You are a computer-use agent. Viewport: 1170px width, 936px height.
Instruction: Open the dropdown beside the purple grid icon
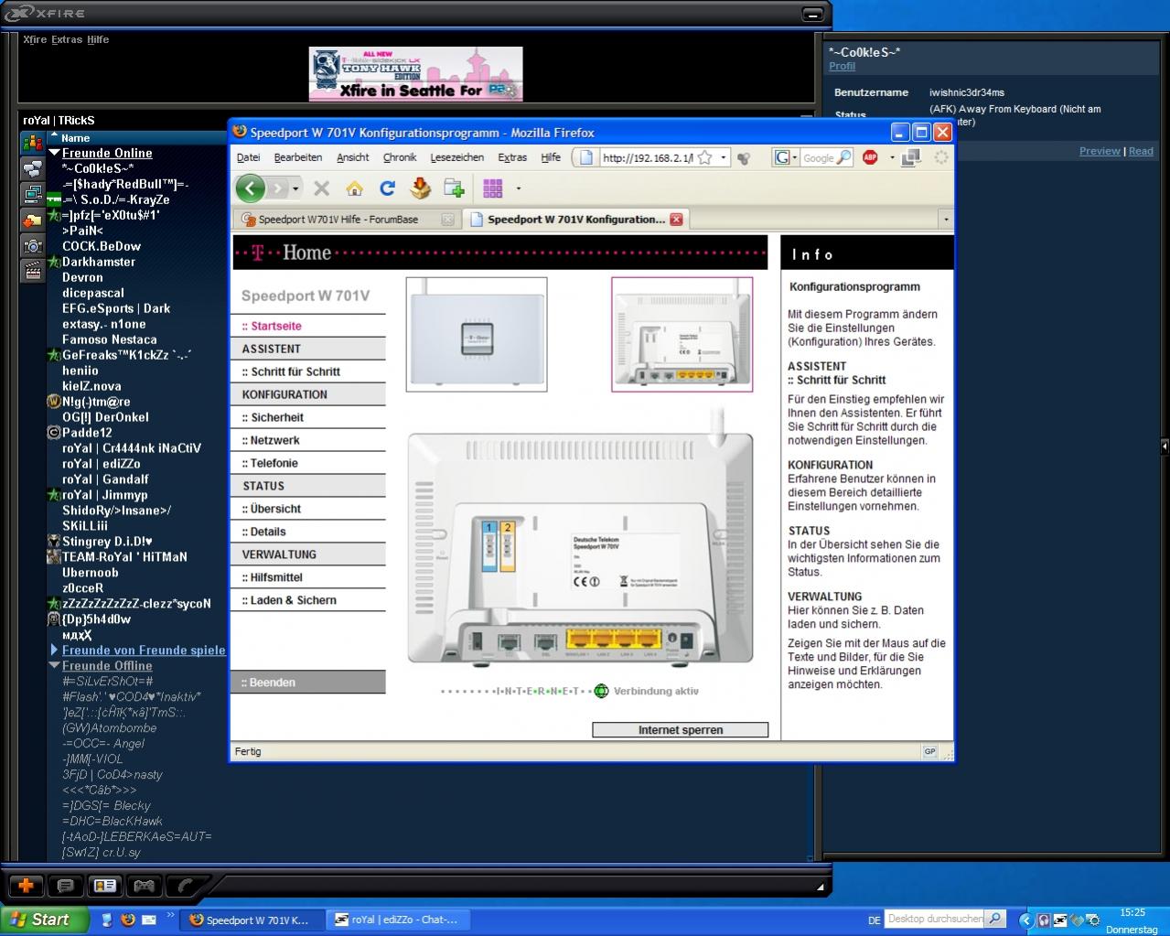(519, 188)
